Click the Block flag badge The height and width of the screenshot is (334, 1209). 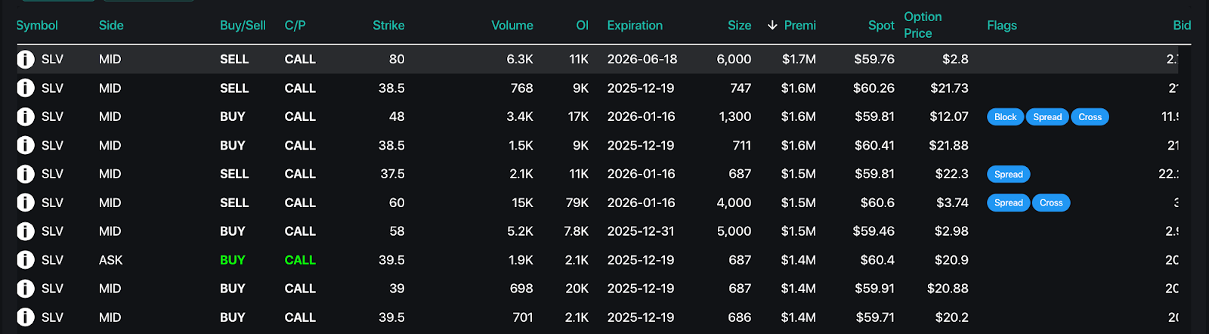[x=1005, y=116]
